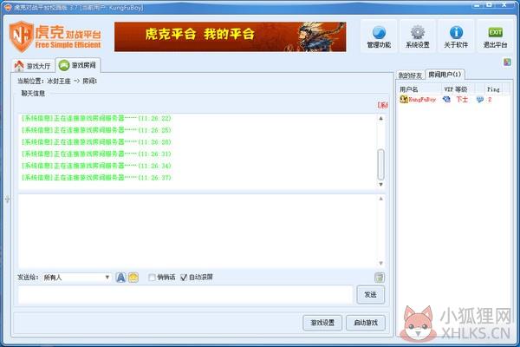Open 系统设置 gear icon

(418, 33)
